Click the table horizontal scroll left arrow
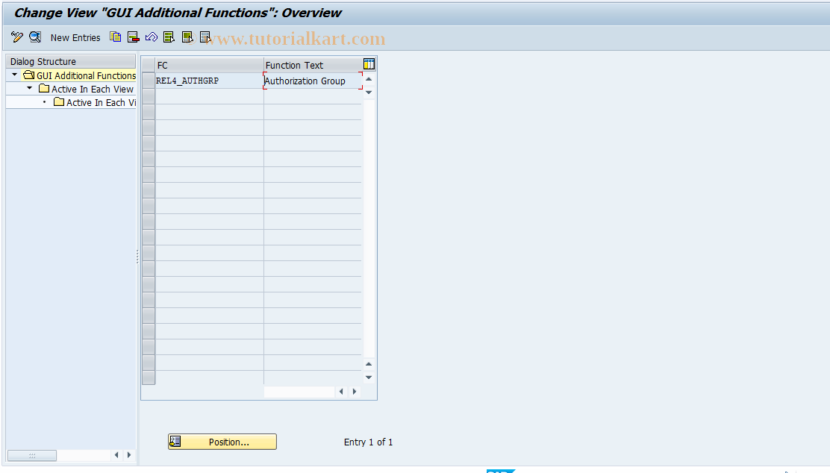This screenshot has width=830, height=473. (x=341, y=392)
